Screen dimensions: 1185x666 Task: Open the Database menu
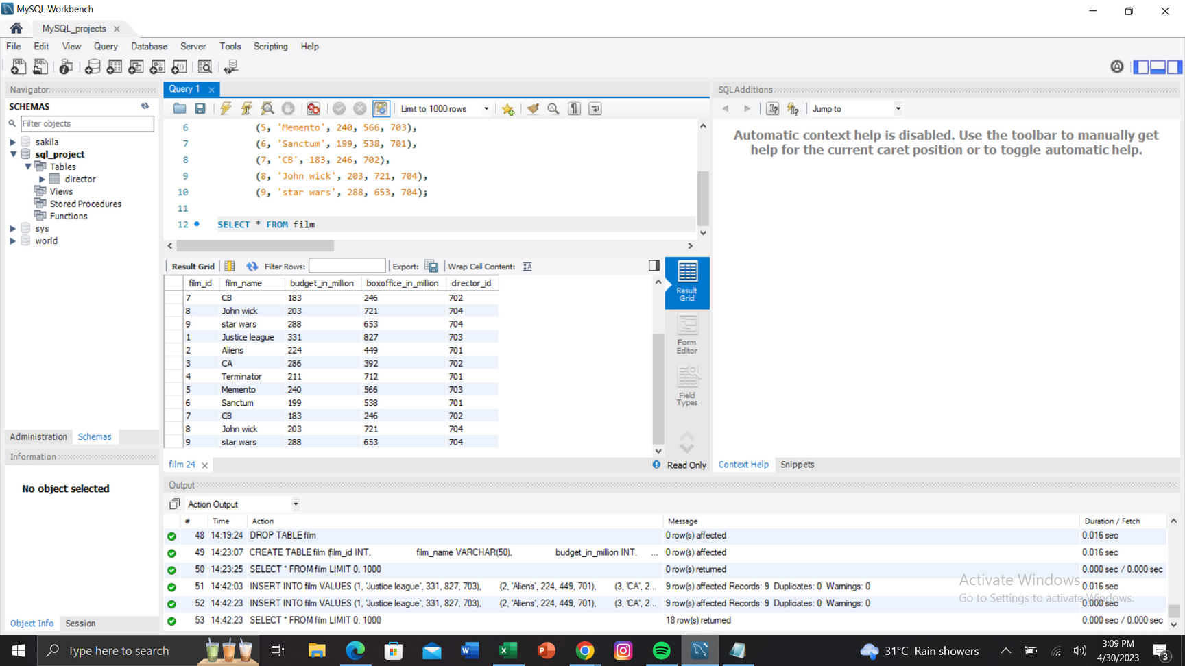click(x=149, y=47)
